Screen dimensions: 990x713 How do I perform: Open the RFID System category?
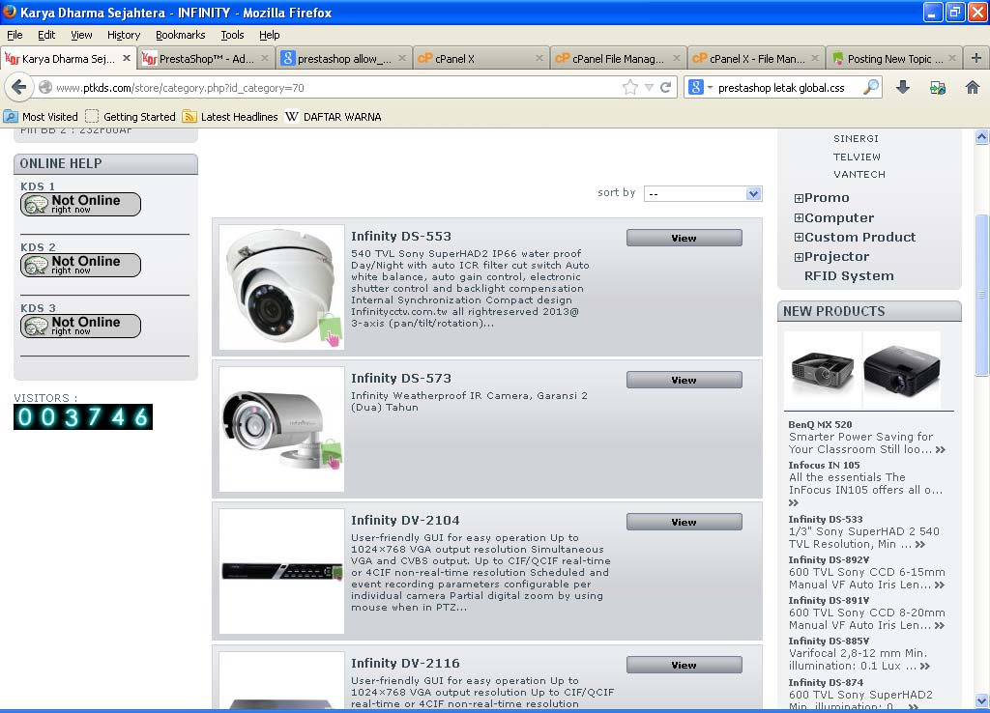(x=849, y=275)
